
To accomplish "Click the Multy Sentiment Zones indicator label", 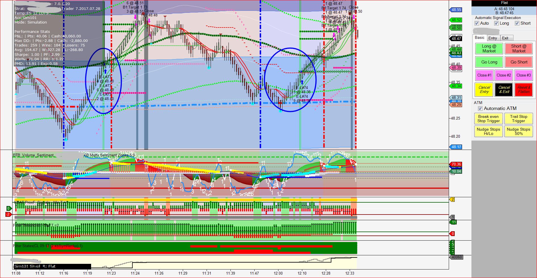I will tap(110, 155).
